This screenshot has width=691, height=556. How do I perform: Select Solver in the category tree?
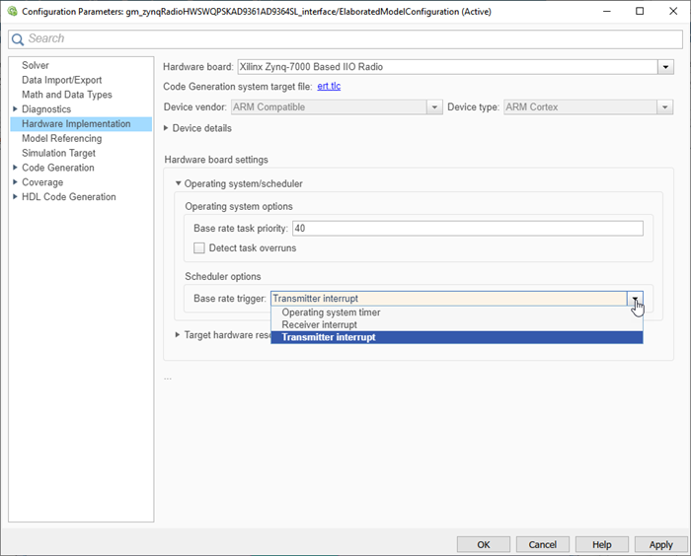36,65
